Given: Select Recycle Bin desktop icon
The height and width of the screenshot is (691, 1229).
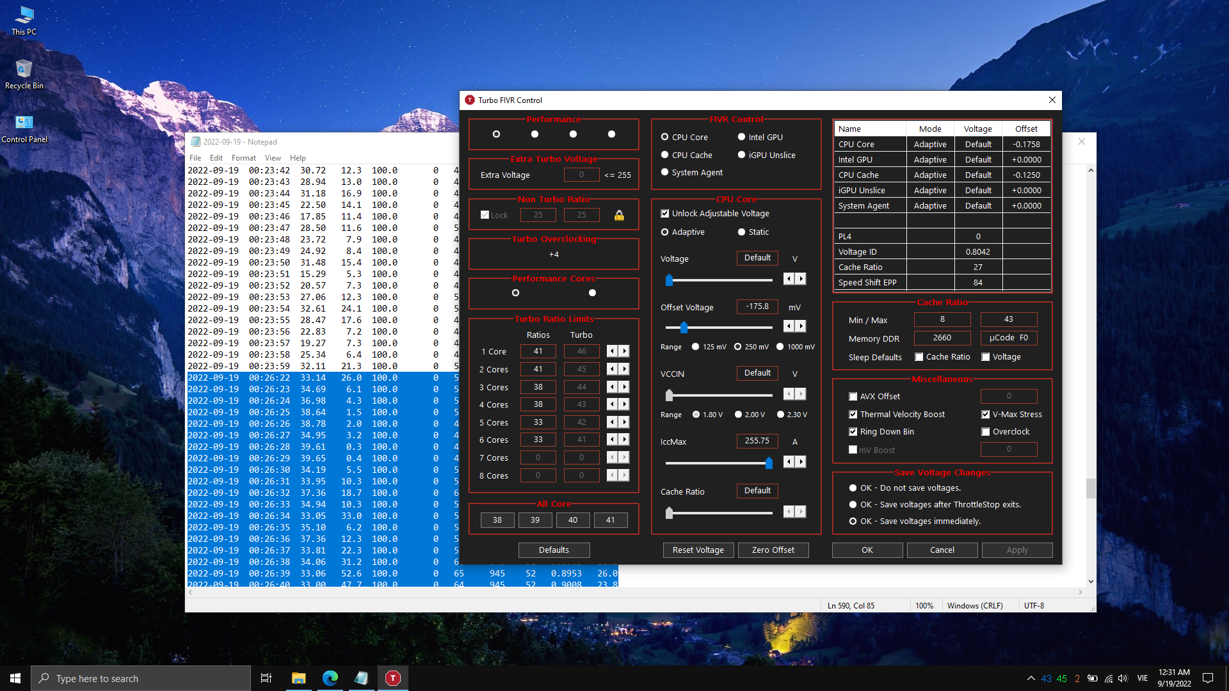Looking at the screenshot, I should tap(24, 74).
